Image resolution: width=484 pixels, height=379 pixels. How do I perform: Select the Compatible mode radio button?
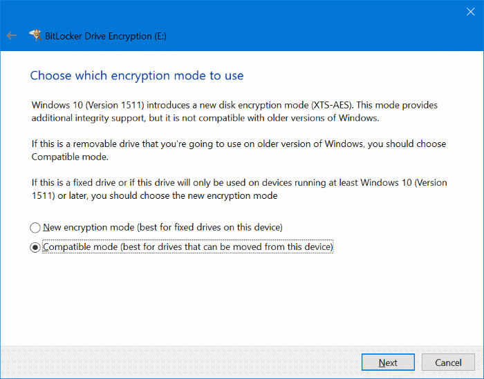35,247
